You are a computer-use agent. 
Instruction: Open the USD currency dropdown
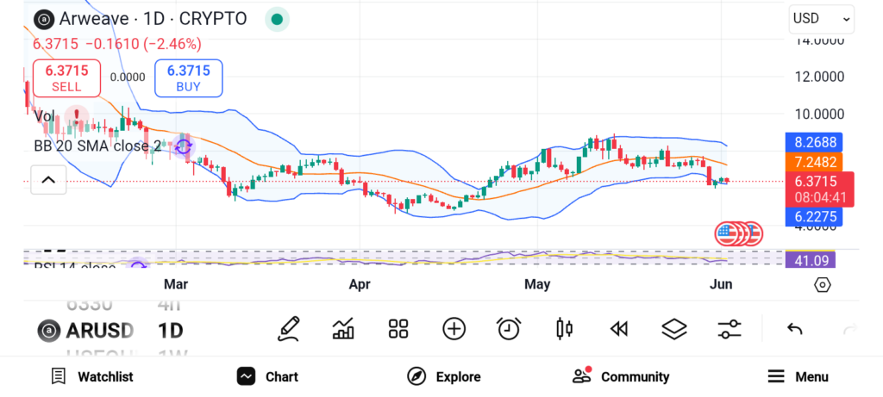822,19
